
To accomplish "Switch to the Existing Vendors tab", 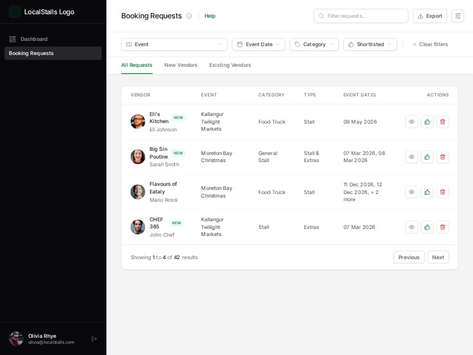I will (x=230, y=65).
